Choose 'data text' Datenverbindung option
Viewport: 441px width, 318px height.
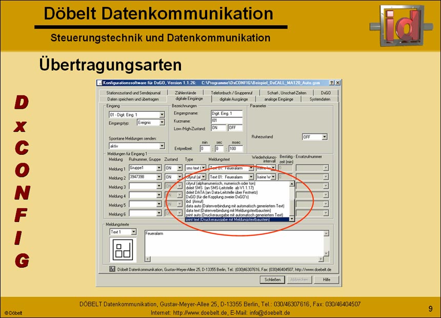point(237,210)
